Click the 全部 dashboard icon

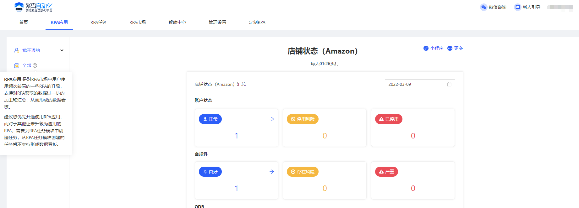[17, 65]
